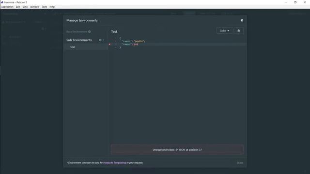Open the Tools menu

(x=44, y=7)
